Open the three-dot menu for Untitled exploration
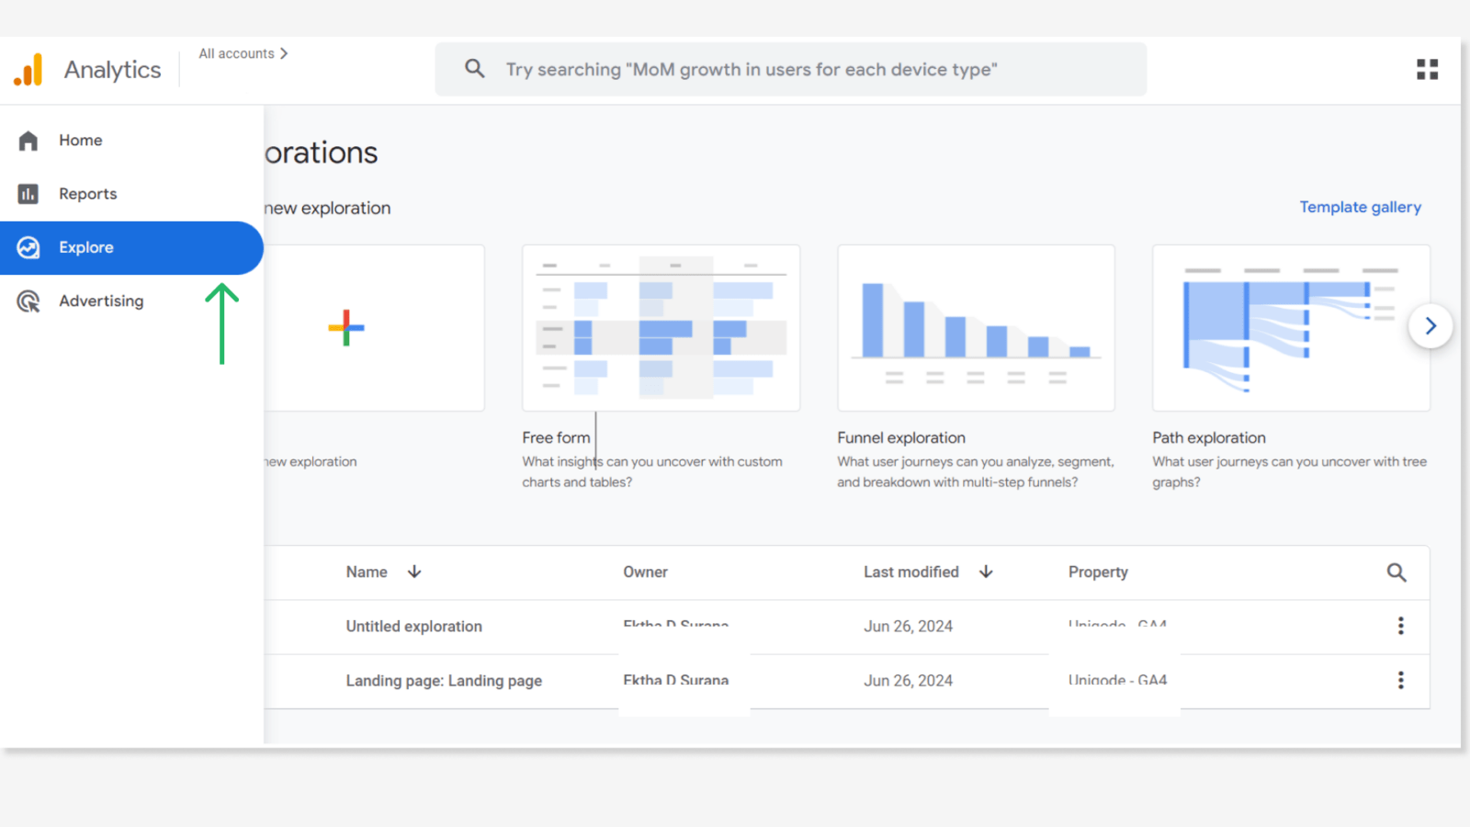Image resolution: width=1470 pixels, height=827 pixels. 1401,626
